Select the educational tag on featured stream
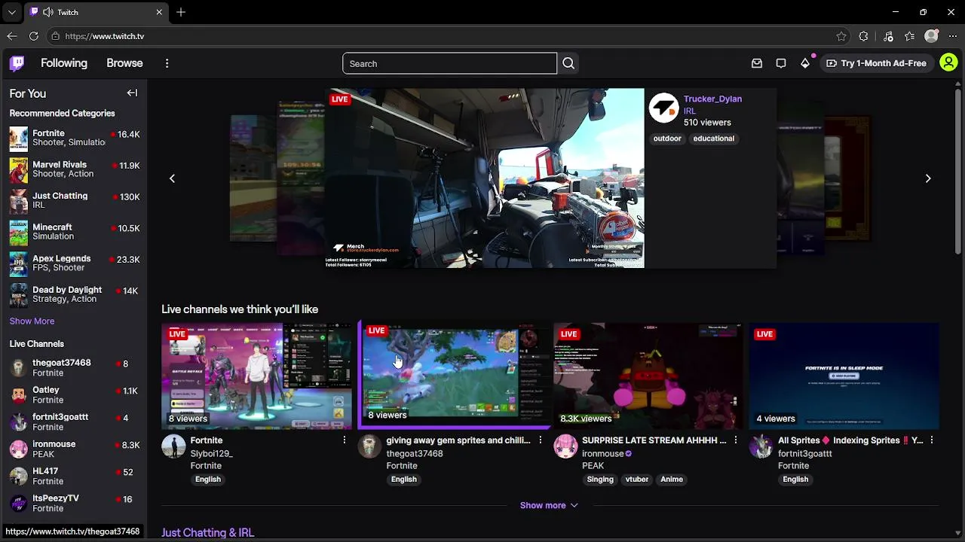Screen dimensions: 965x542 713,139
